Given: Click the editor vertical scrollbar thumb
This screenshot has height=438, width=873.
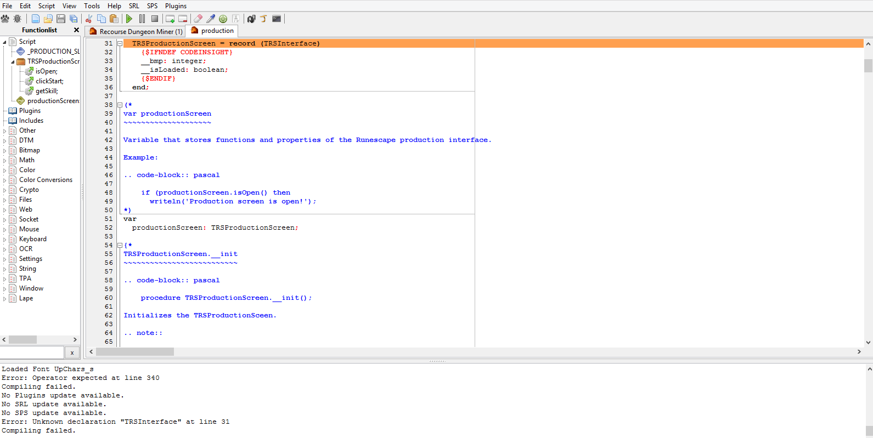Looking at the screenshot, I should click(868, 66).
